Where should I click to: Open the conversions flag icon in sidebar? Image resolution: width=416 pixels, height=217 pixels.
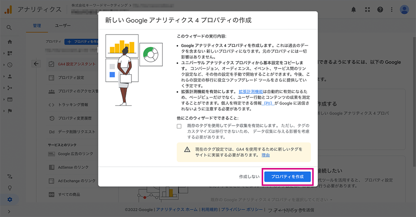(x=10, y=111)
